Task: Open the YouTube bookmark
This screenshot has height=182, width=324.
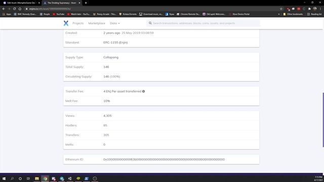Action: (x=59, y=14)
